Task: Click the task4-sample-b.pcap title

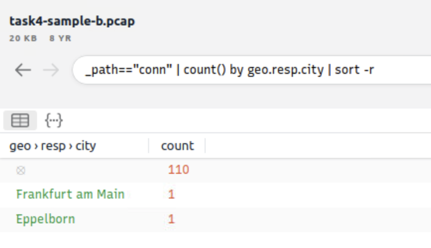Action: click(72, 21)
